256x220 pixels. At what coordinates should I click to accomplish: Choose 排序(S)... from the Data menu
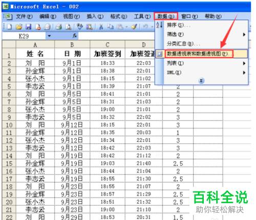[202, 25]
